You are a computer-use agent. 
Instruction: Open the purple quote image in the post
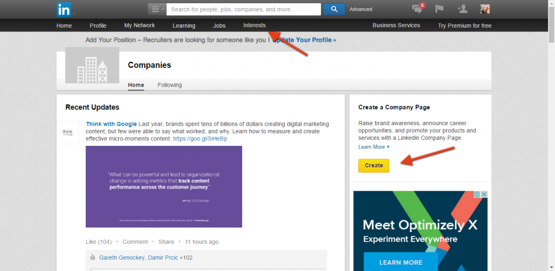click(164, 186)
